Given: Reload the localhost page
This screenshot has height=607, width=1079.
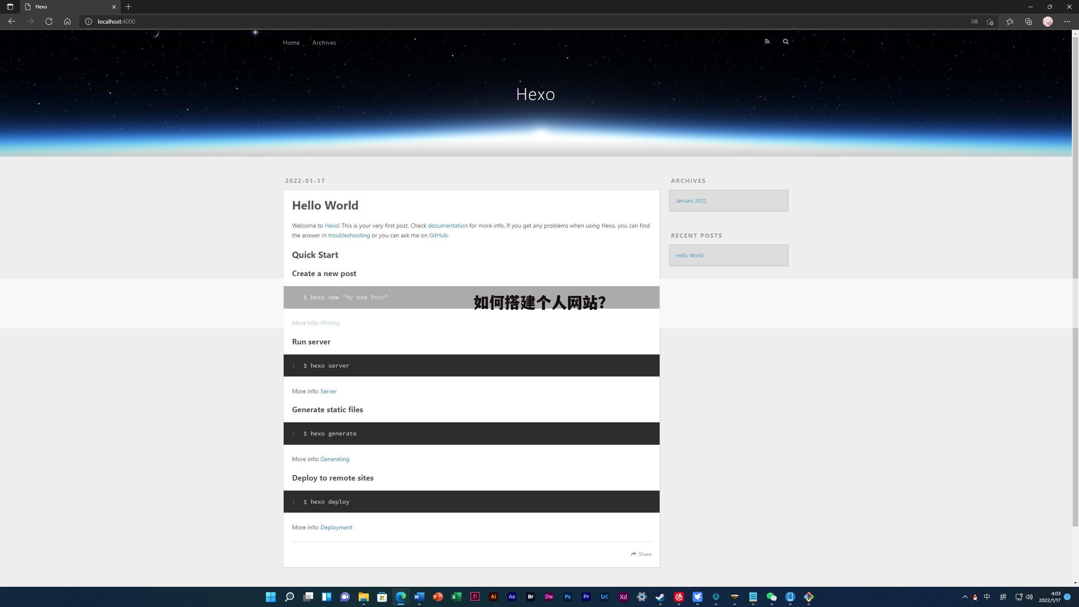Looking at the screenshot, I should tap(49, 21).
